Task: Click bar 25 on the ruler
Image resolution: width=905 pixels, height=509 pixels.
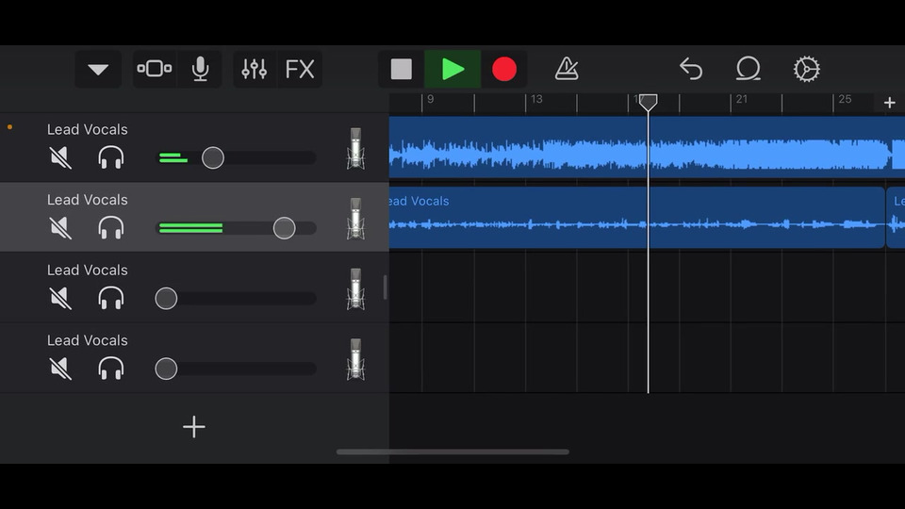Action: tap(845, 99)
